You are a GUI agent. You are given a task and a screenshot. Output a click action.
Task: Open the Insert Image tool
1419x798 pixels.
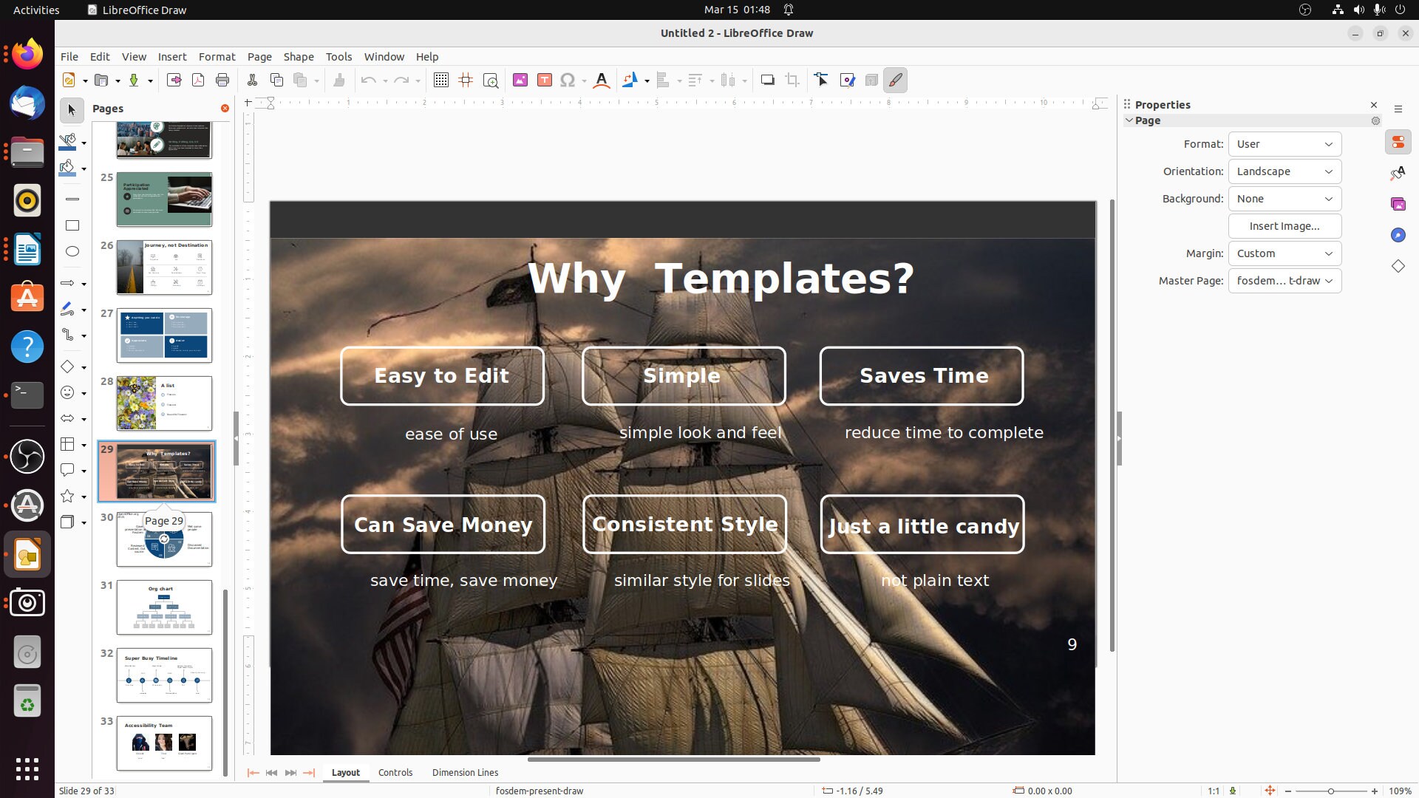(x=520, y=80)
